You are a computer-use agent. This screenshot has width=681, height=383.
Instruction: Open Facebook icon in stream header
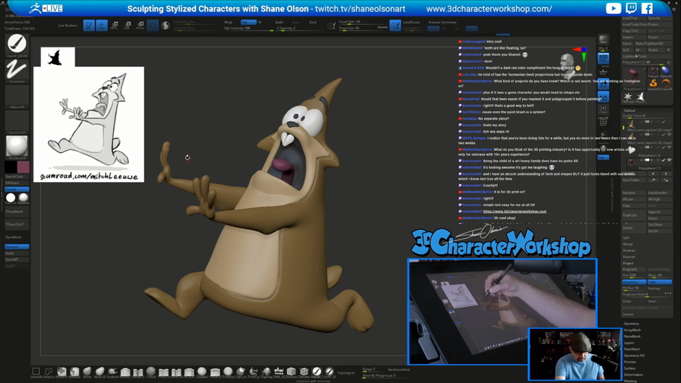[x=647, y=8]
